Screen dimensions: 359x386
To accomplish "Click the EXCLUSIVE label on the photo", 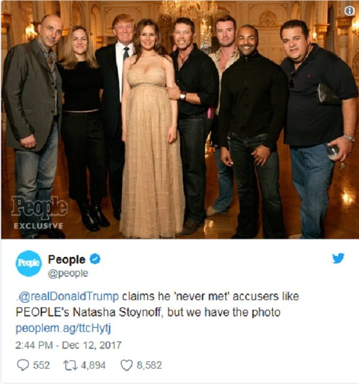I will 38,226.
